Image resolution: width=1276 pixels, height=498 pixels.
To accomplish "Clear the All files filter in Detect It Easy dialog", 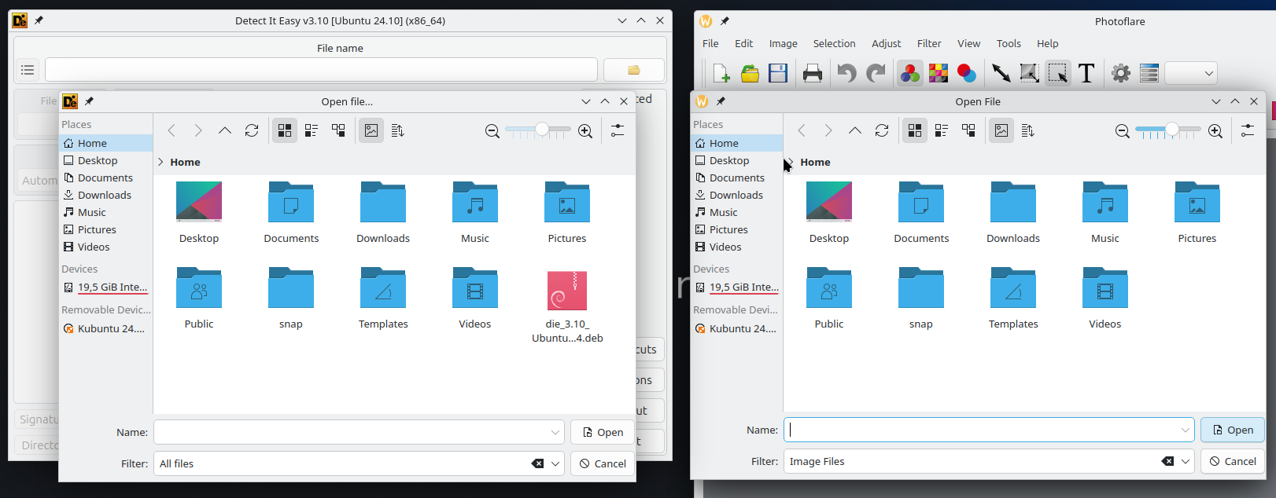I will coord(537,463).
